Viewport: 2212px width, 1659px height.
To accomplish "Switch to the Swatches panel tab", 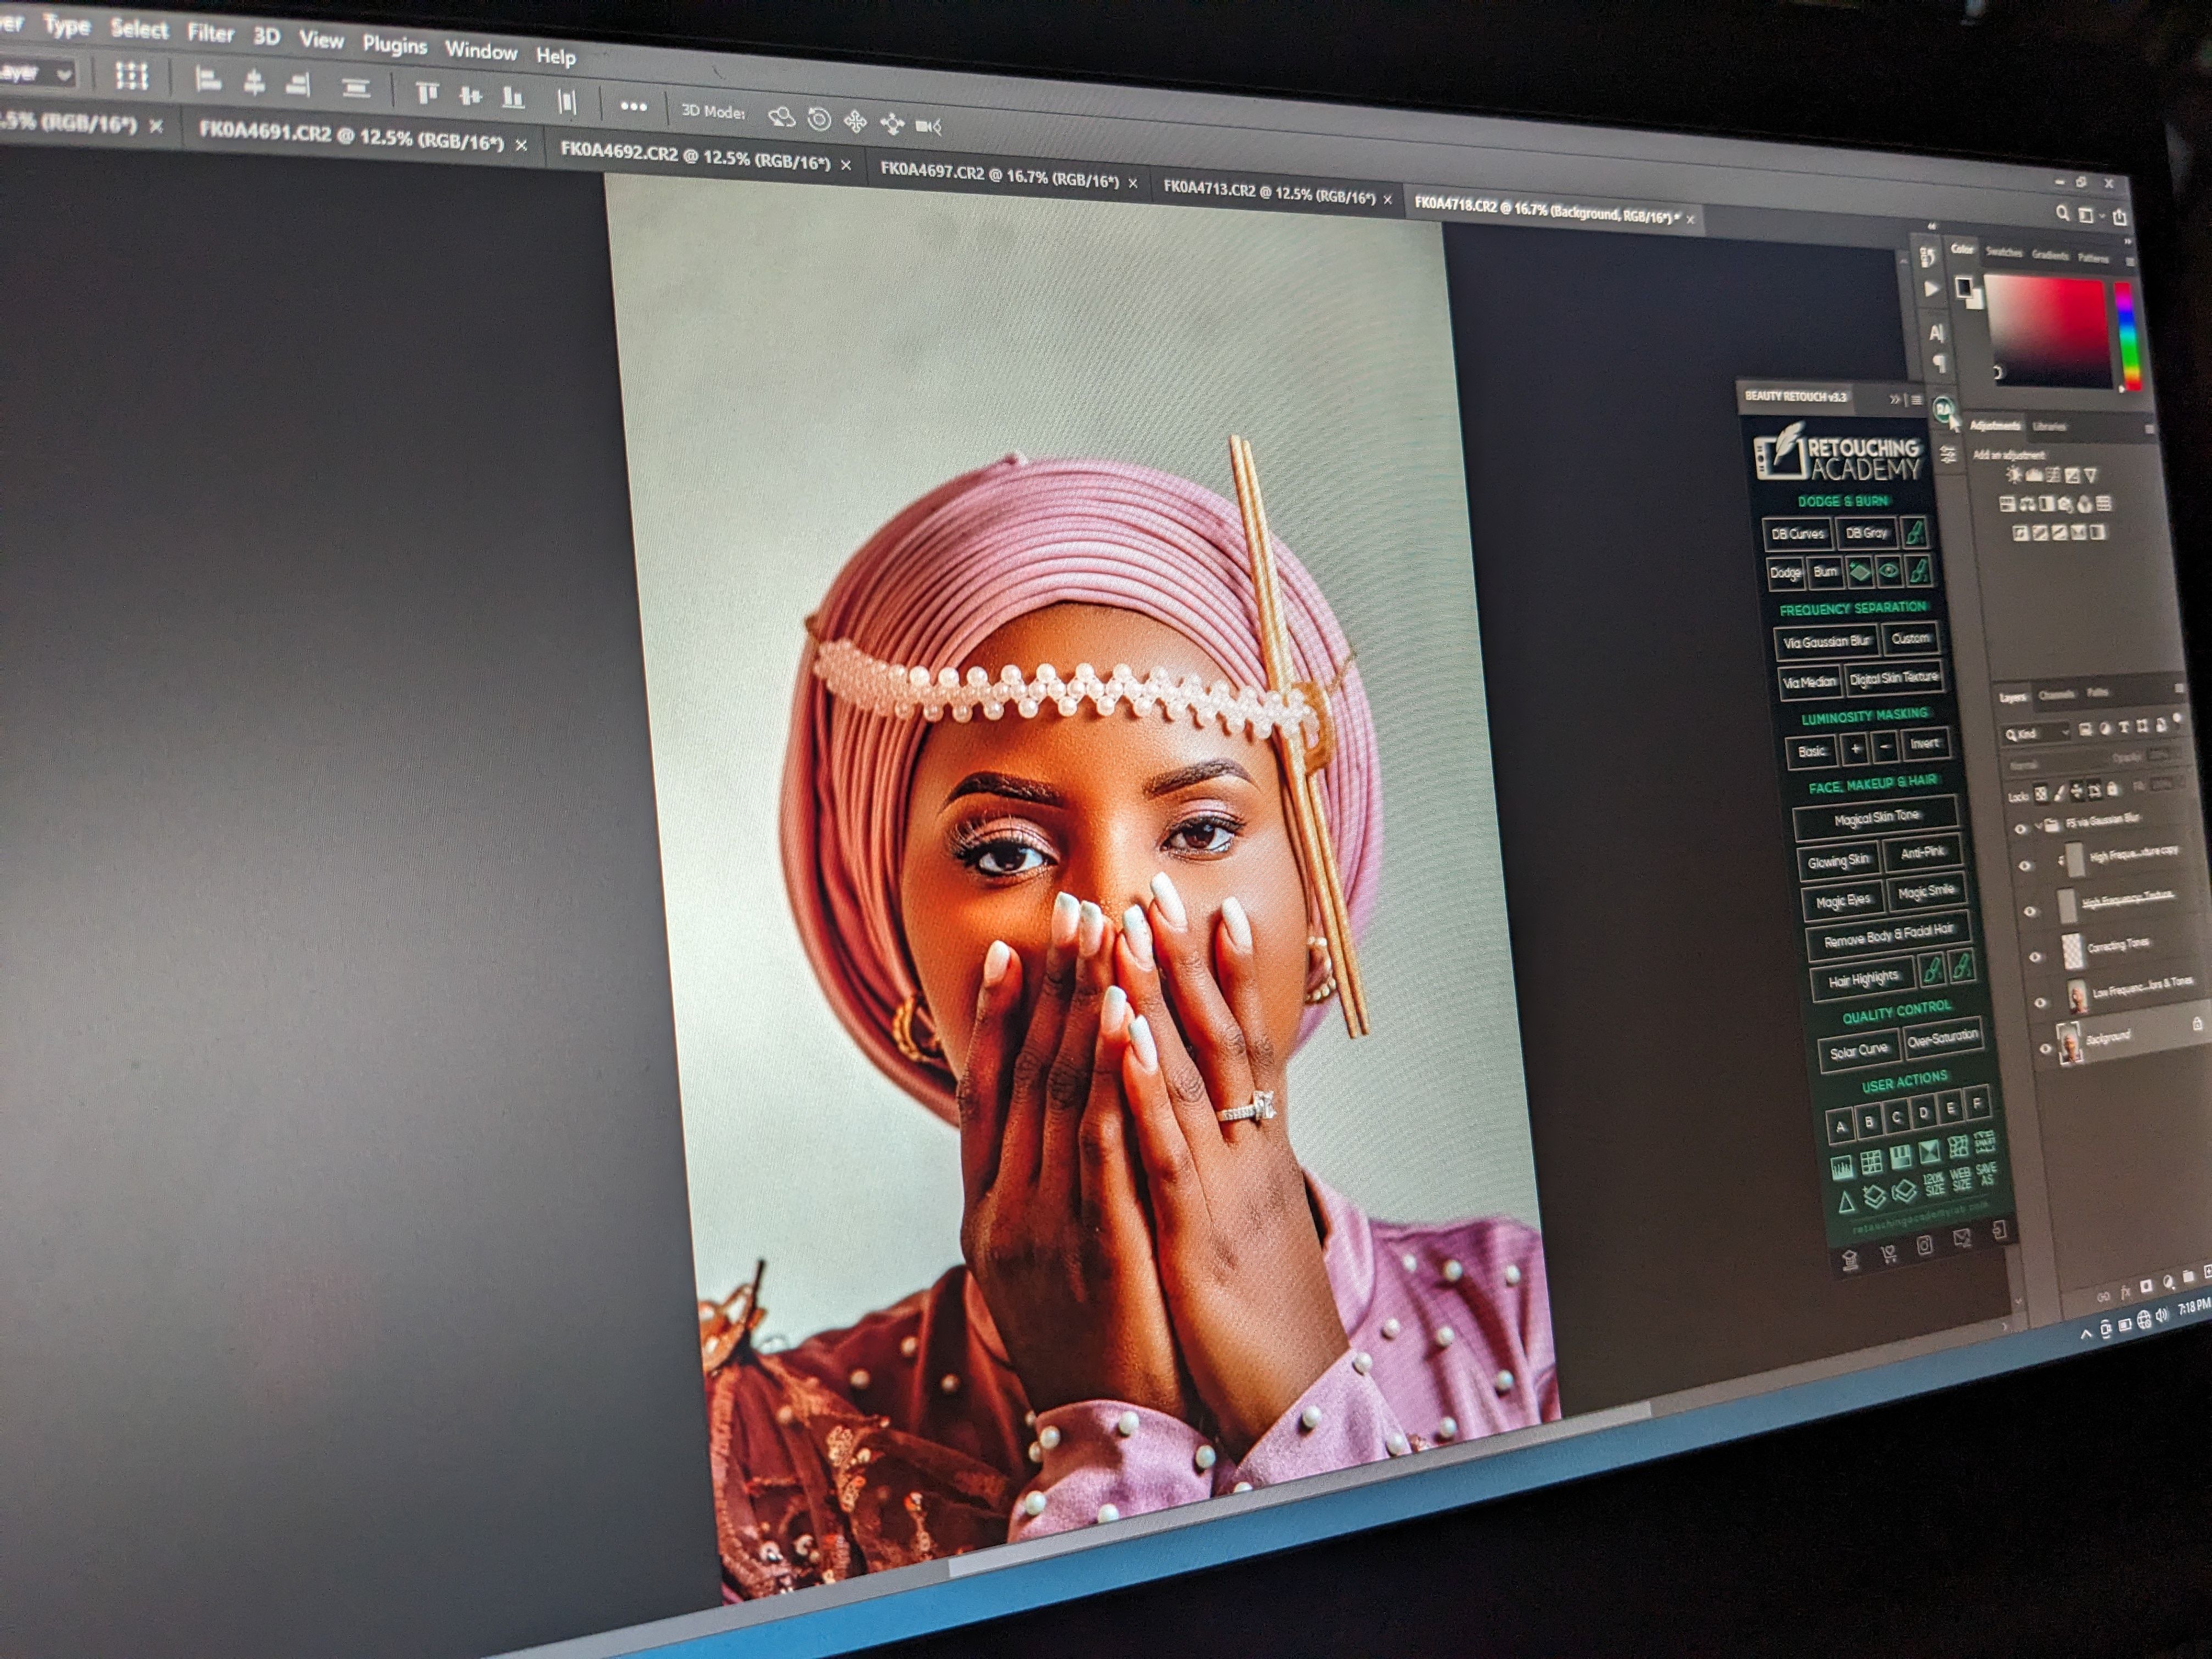I will pyautogui.click(x=2003, y=252).
